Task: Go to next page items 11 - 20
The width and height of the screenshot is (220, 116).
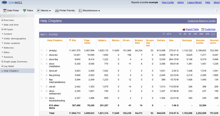Action: tap(167, 34)
